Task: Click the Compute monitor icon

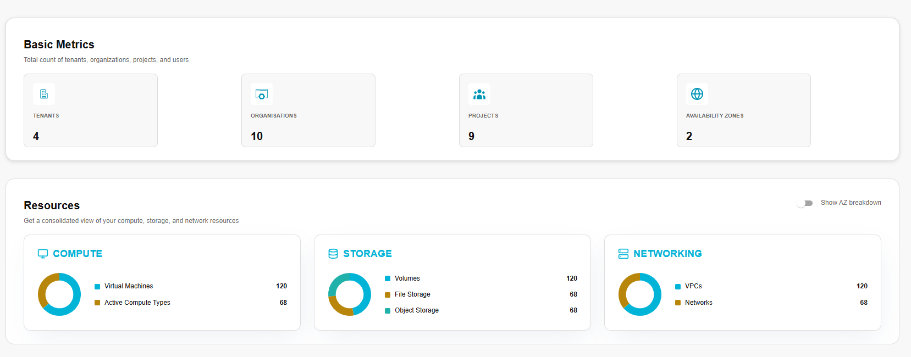Action: (43, 254)
